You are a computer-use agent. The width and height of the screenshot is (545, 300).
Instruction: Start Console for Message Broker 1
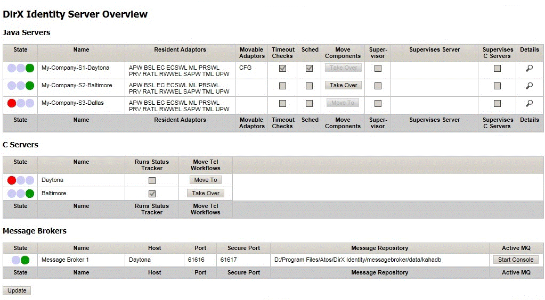tap(515, 260)
